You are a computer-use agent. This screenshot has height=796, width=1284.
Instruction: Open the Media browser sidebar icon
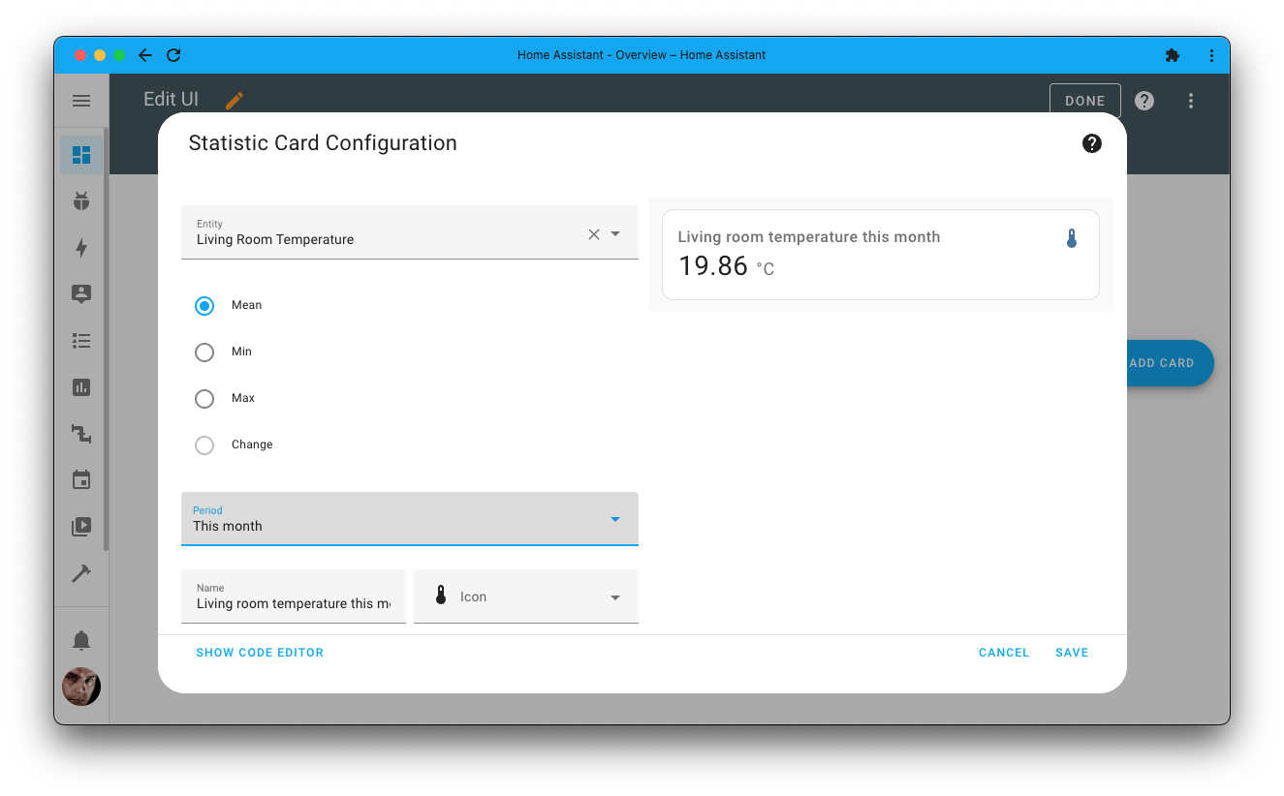point(81,526)
